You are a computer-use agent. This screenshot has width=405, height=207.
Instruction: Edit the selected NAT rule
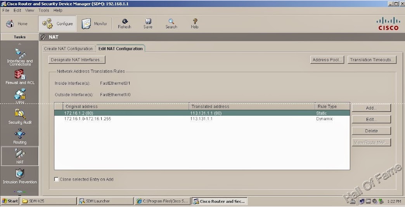[x=371, y=120]
